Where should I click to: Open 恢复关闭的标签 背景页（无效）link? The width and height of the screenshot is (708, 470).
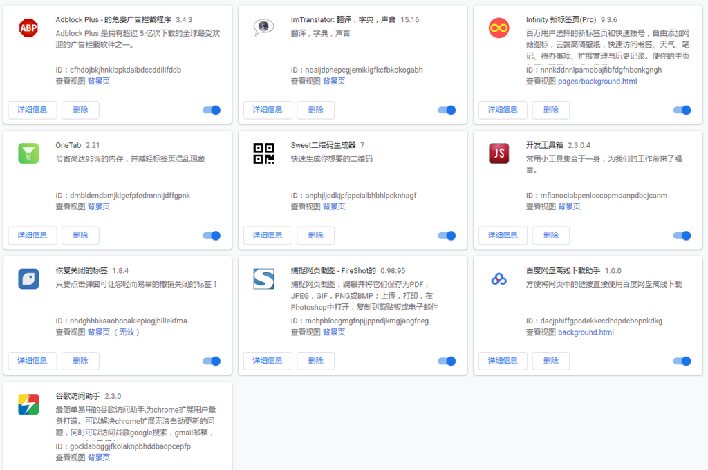click(114, 332)
